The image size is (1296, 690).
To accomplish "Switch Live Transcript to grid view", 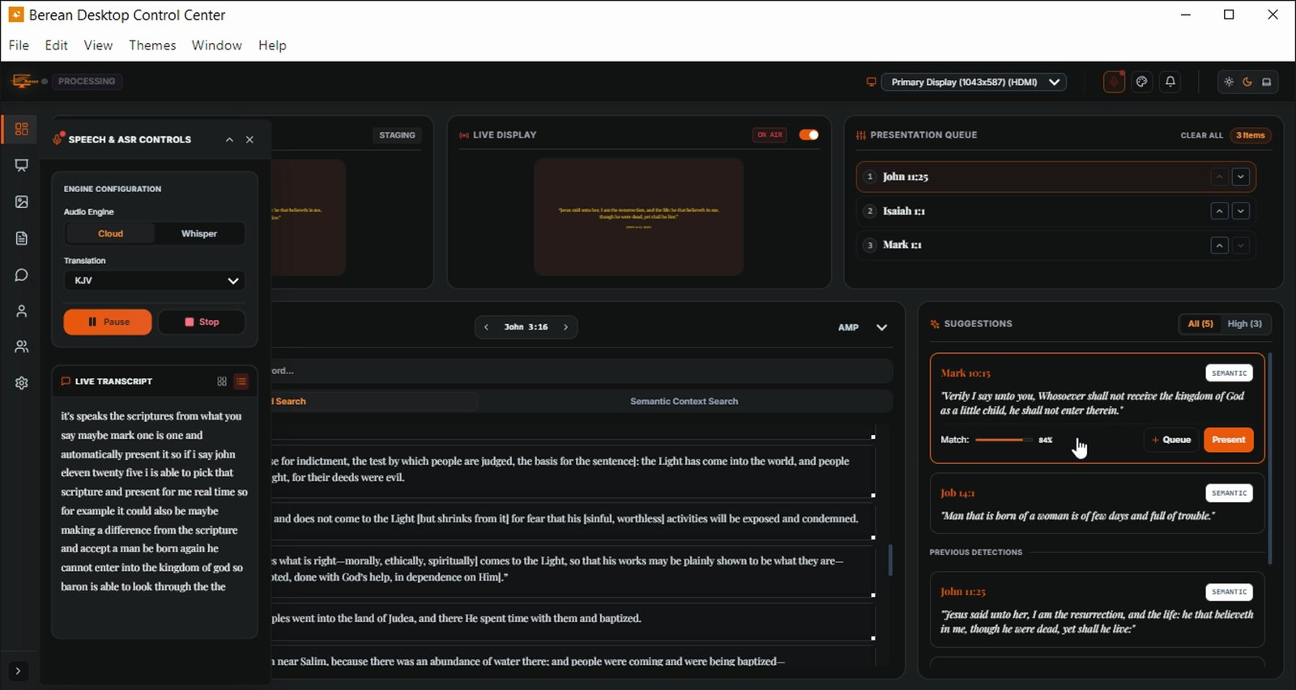I will [x=222, y=381].
